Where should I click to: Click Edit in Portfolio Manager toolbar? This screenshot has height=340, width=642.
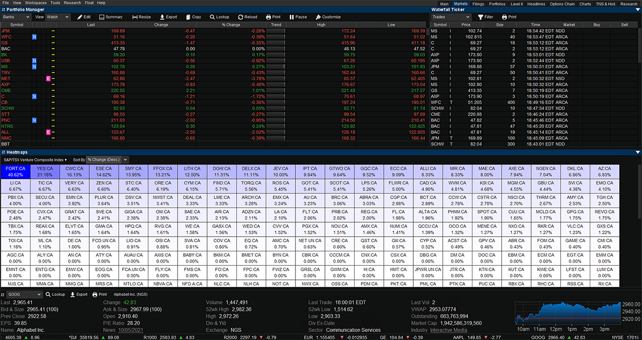pos(84,17)
